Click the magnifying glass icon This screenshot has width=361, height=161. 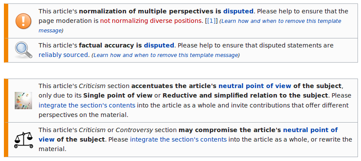tap(23, 50)
